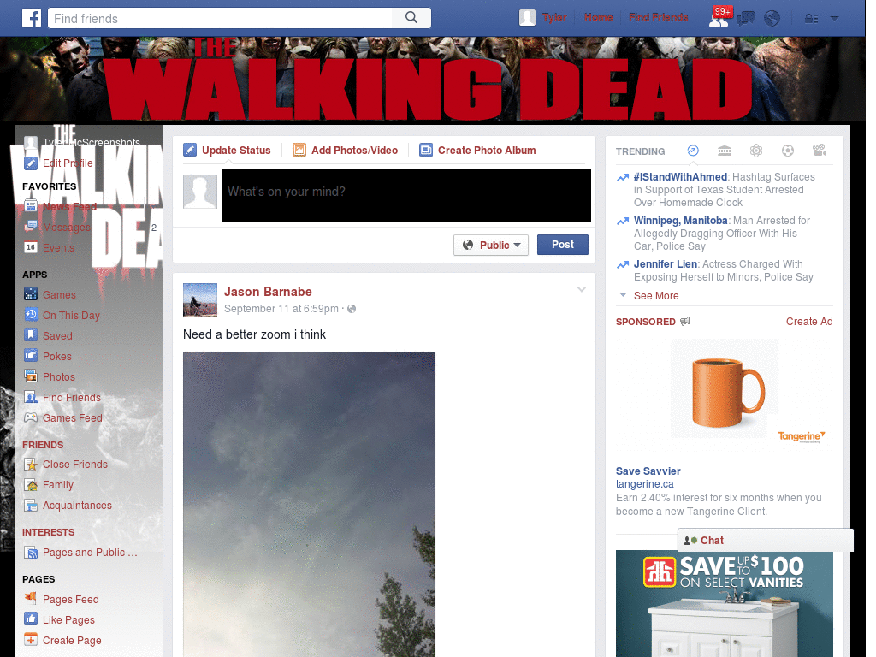This screenshot has width=876, height=657.
Task: Expand See More trending topics
Action: click(656, 295)
